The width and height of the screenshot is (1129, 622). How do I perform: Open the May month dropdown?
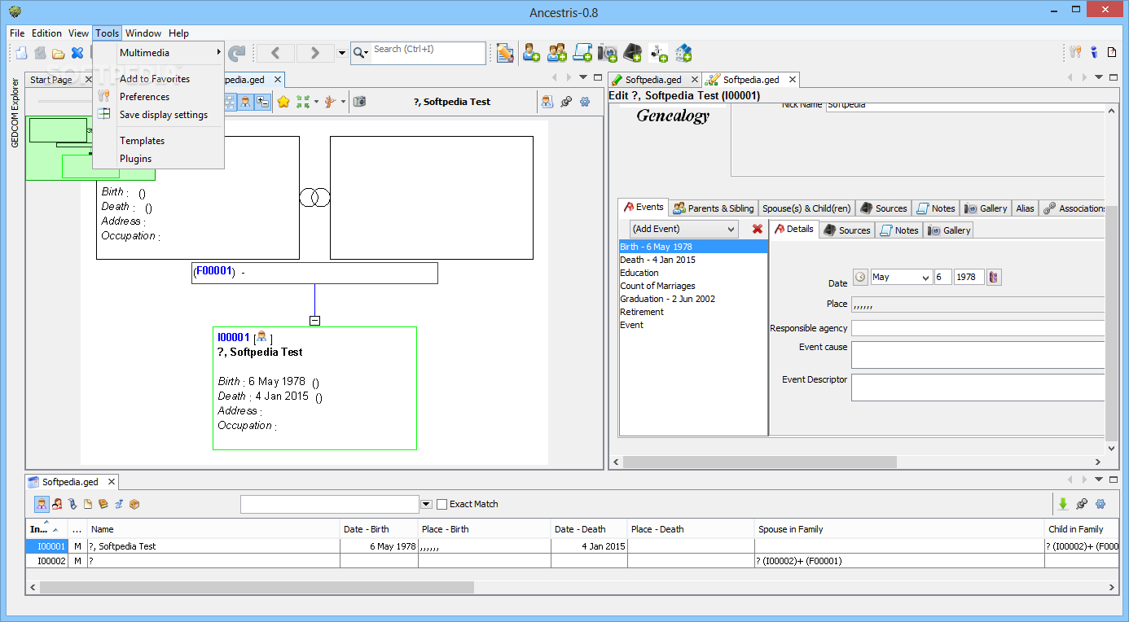click(901, 278)
